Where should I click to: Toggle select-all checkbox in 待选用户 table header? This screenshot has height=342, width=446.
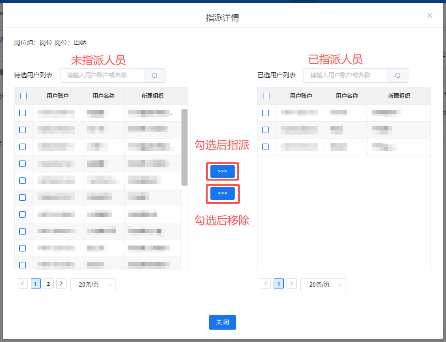23,96
